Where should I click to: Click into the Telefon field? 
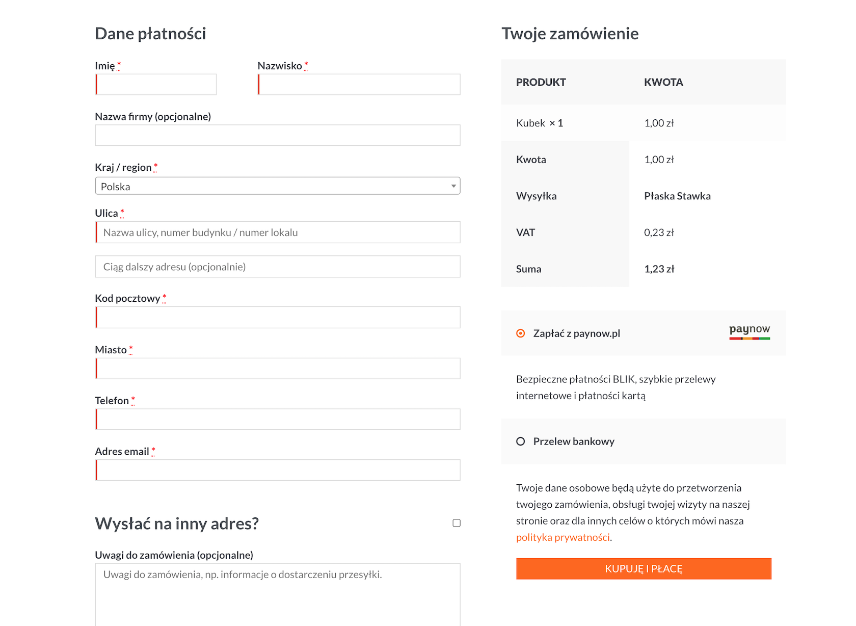[x=277, y=420]
